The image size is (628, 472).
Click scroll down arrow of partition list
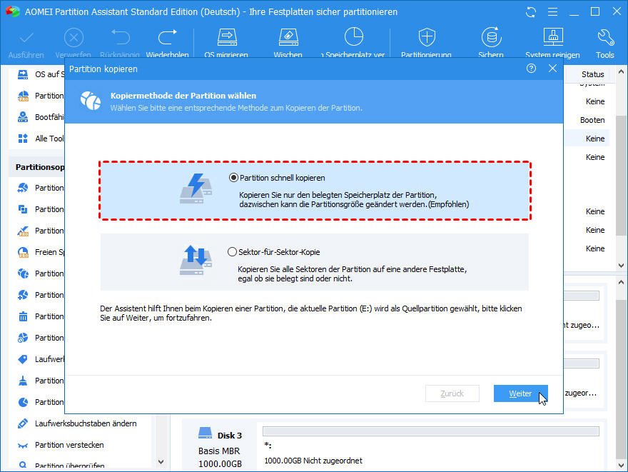click(x=621, y=265)
